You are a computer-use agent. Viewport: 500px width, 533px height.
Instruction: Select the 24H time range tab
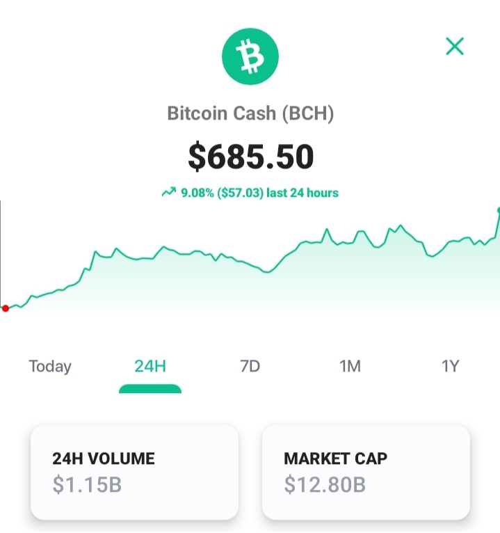(x=150, y=367)
